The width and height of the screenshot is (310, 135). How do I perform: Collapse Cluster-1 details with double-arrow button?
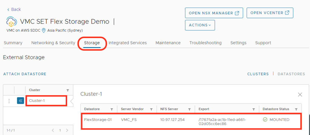coord(20,101)
